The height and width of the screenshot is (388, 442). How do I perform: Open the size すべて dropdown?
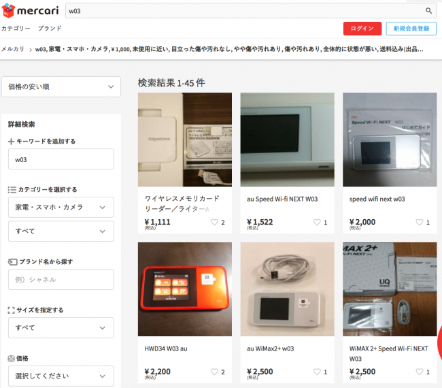point(61,327)
